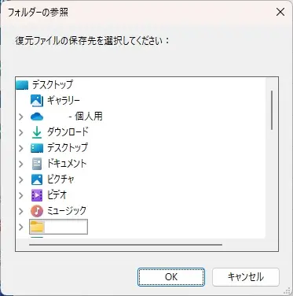Click the Videos (ビデオ) purple icon
Viewport: 293px width, 296px height.
[x=37, y=195]
